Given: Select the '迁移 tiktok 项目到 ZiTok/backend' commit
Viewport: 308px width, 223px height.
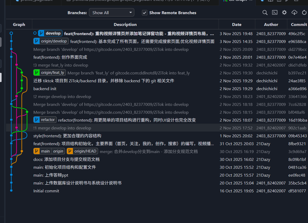Looking at the screenshot, I should (x=104, y=81).
